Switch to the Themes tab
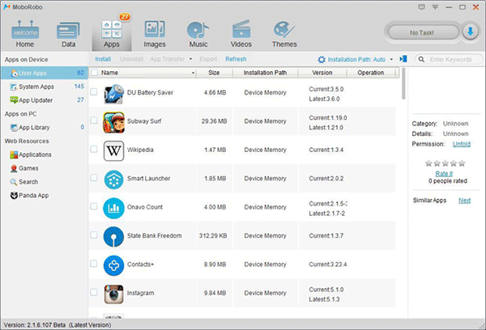 (x=284, y=34)
